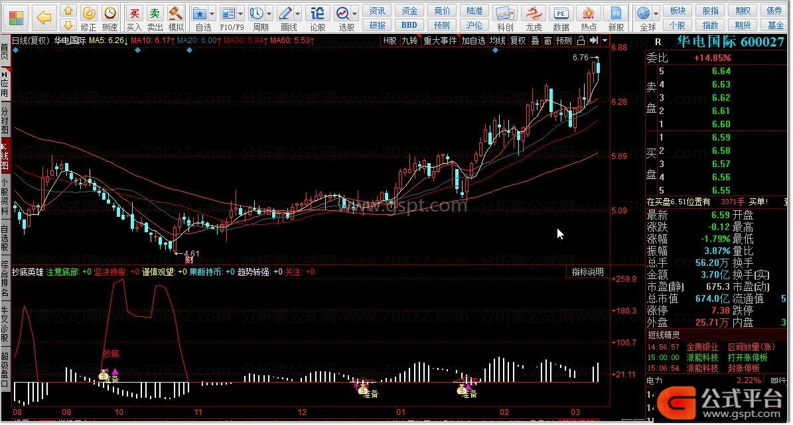Click the 指标说明 indicator description button
The width and height of the screenshot is (793, 425).
click(x=588, y=272)
